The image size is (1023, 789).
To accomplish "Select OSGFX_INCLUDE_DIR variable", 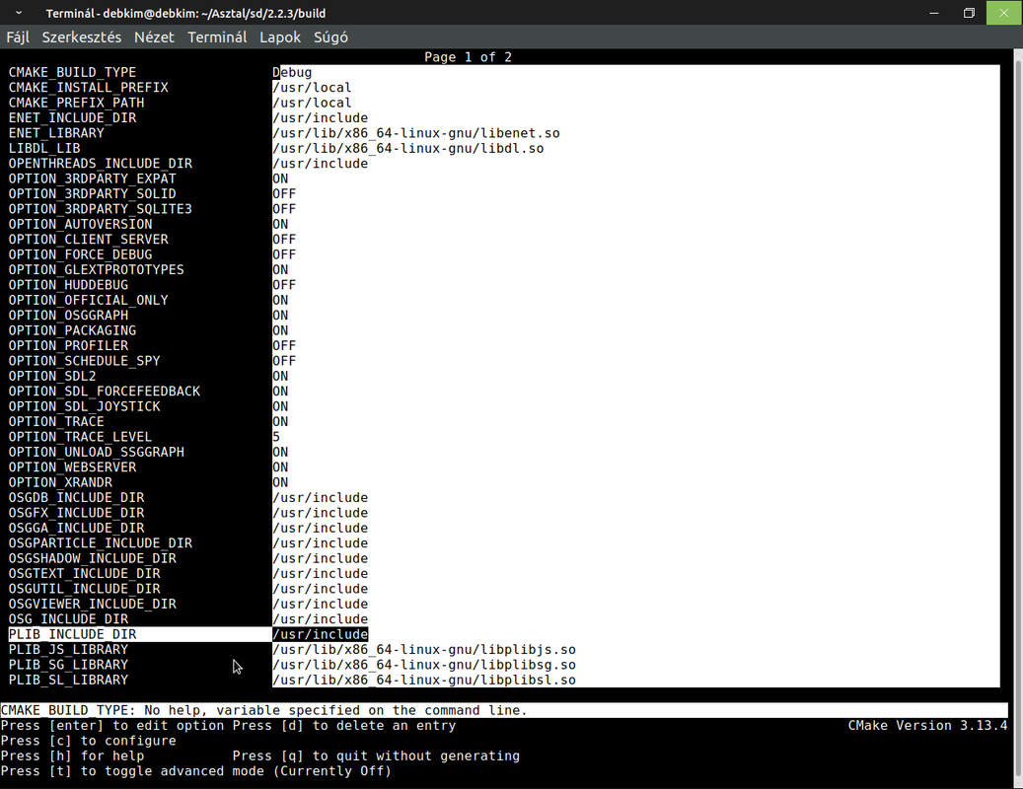I will click(76, 513).
